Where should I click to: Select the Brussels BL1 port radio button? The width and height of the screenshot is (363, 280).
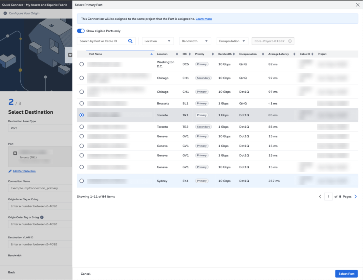click(81, 103)
